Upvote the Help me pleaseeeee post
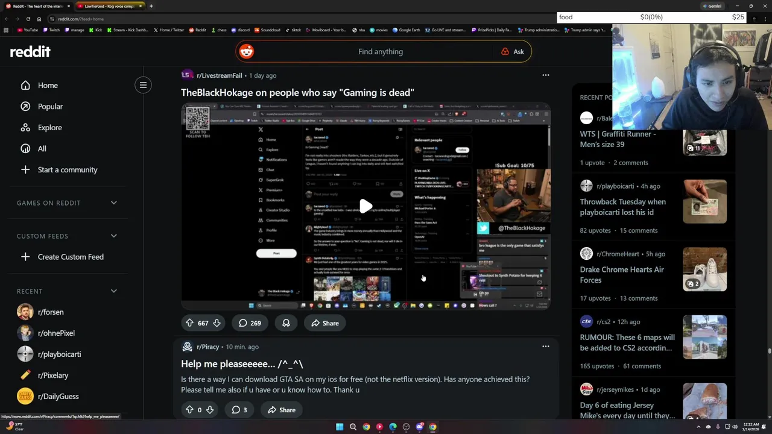 point(189,410)
